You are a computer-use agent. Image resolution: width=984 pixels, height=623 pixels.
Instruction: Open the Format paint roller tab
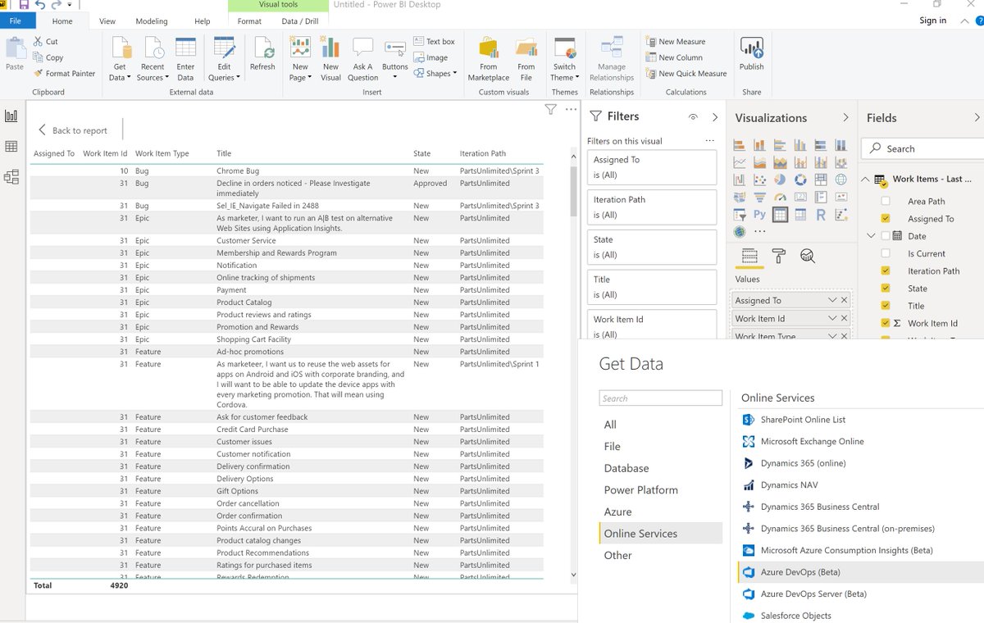click(x=779, y=257)
